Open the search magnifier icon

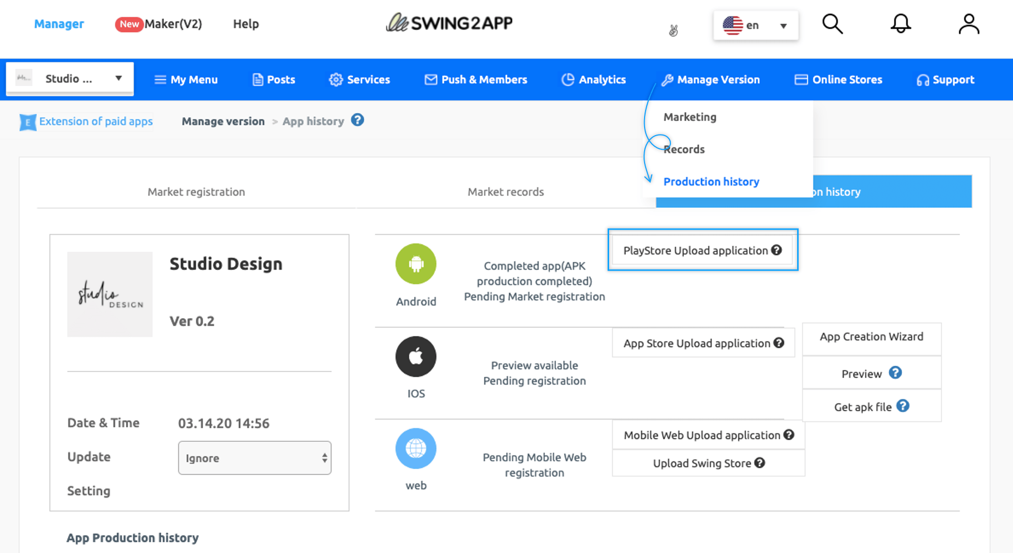pos(832,24)
